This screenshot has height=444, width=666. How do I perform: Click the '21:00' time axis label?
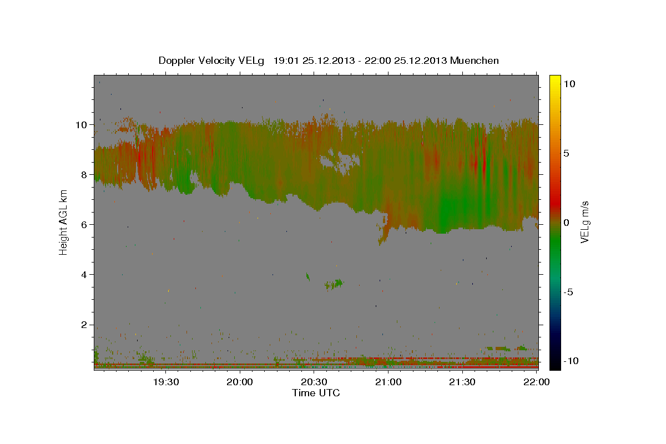389,381
